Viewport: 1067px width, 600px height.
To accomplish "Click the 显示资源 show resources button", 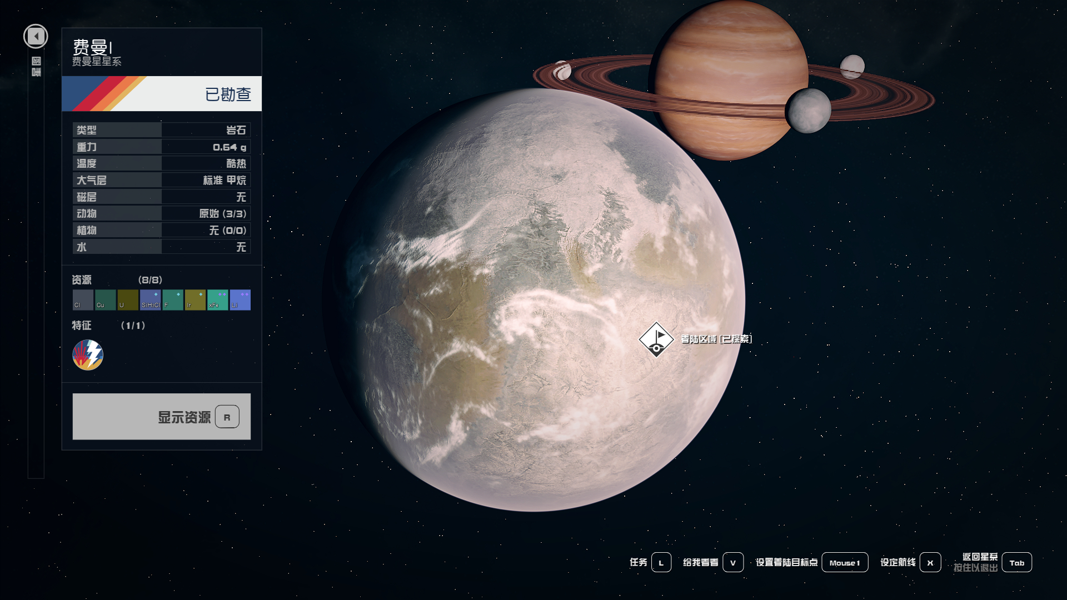I will [162, 417].
